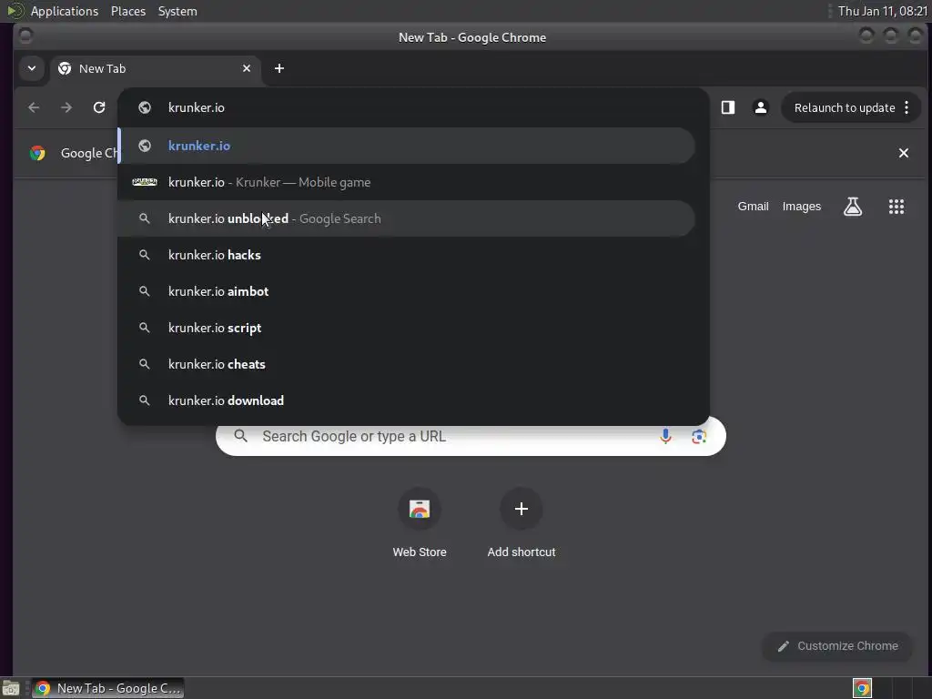Click Chrome icon in bottom-right tray

862,688
